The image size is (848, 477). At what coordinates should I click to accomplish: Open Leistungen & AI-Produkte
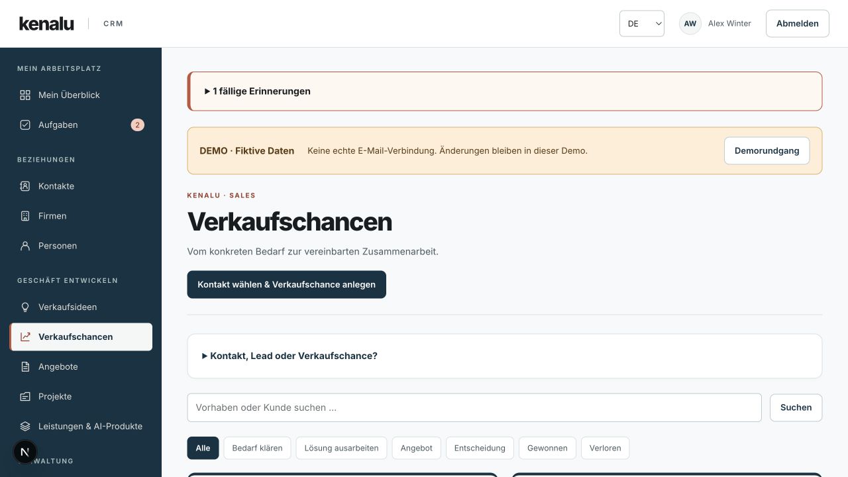(x=81, y=426)
